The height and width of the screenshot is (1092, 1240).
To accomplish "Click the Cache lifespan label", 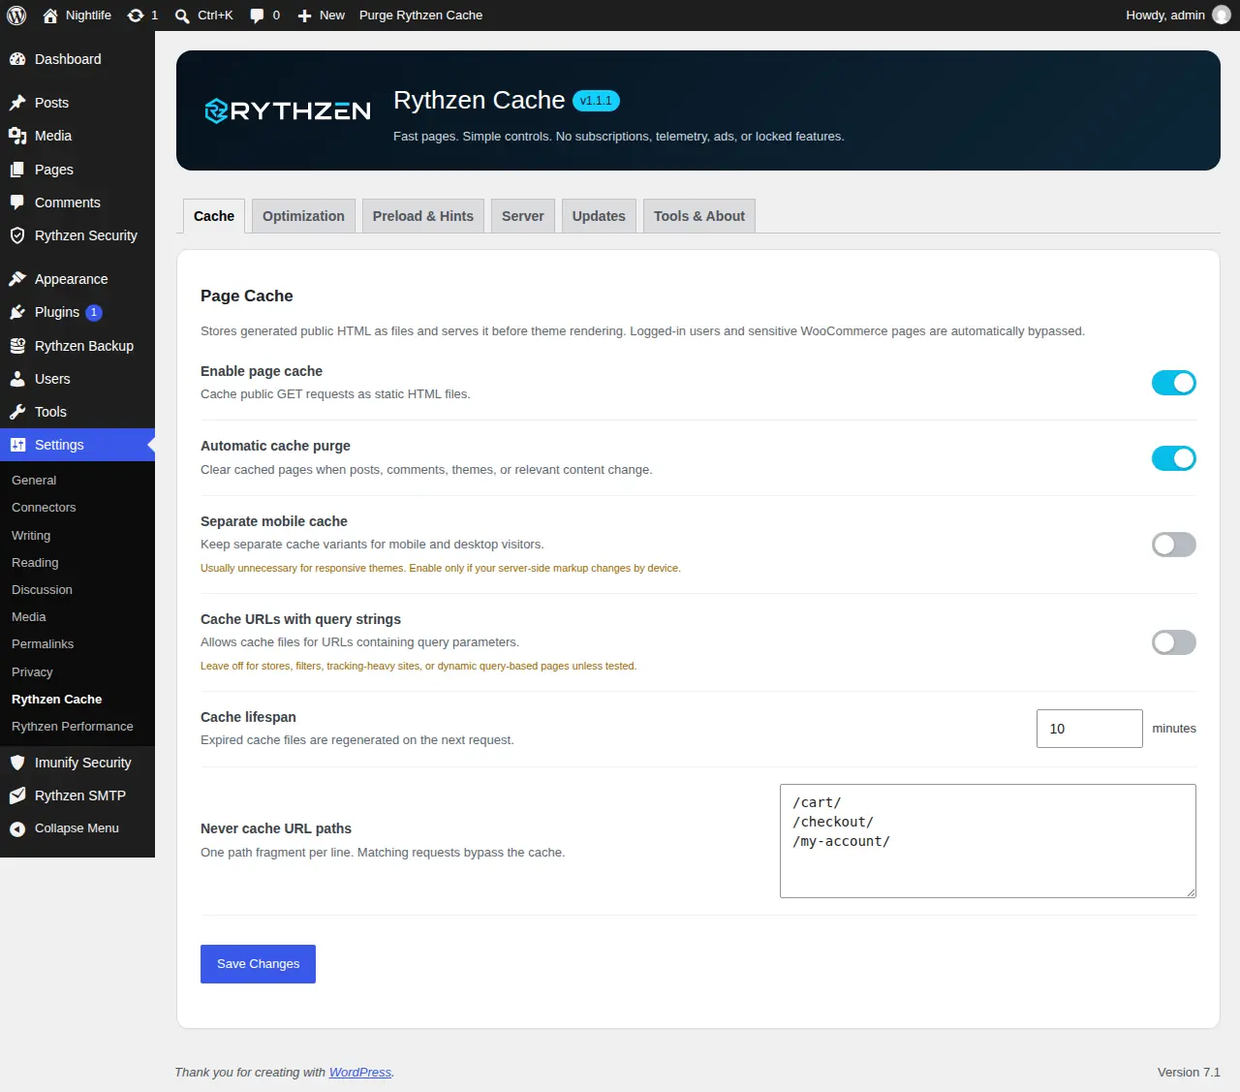I will [x=248, y=717].
